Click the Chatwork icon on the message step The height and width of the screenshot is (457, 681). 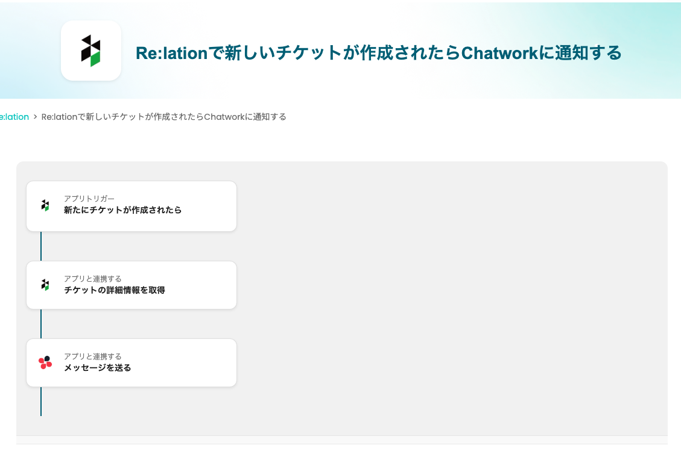pyautogui.click(x=45, y=362)
